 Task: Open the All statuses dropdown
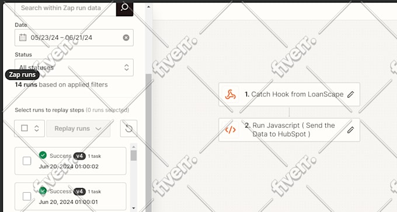(x=74, y=67)
